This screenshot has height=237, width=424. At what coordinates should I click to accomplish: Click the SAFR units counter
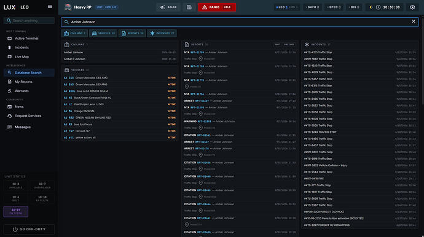pyautogui.click(x=312, y=7)
